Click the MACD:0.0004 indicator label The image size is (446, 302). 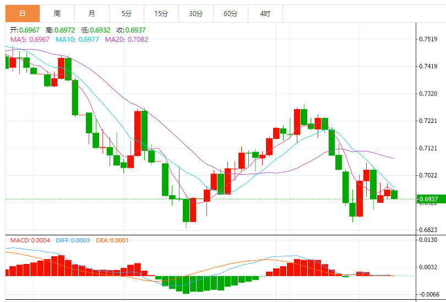pos(30,240)
